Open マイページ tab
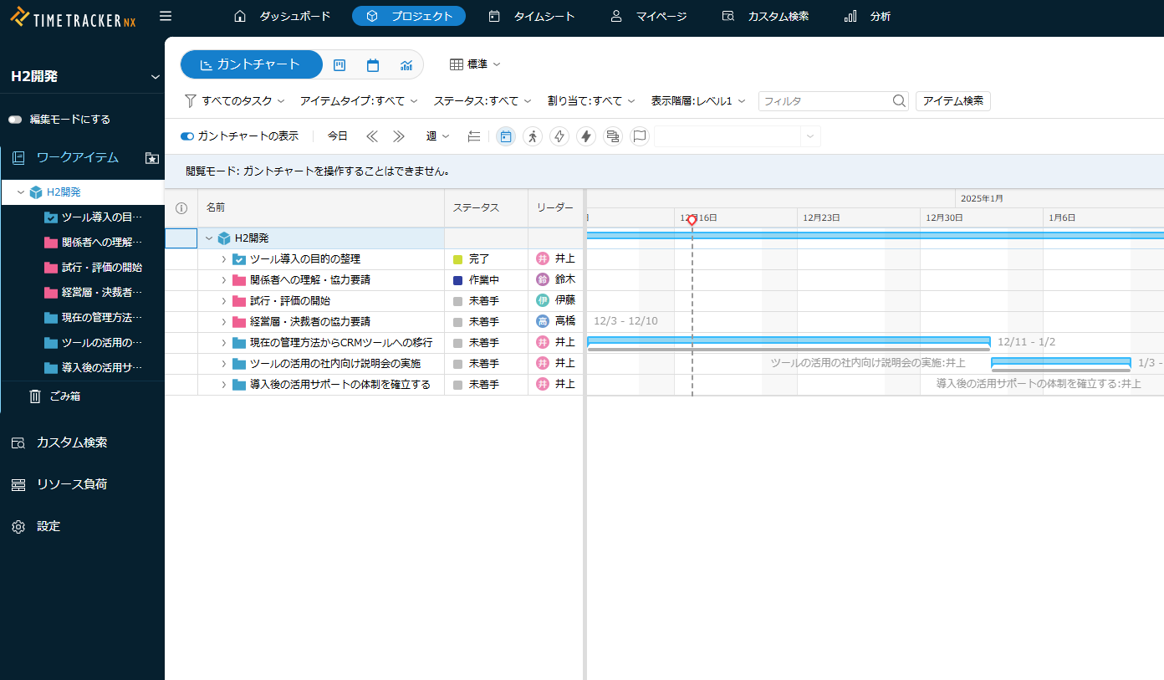The height and width of the screenshot is (680, 1164). click(648, 16)
